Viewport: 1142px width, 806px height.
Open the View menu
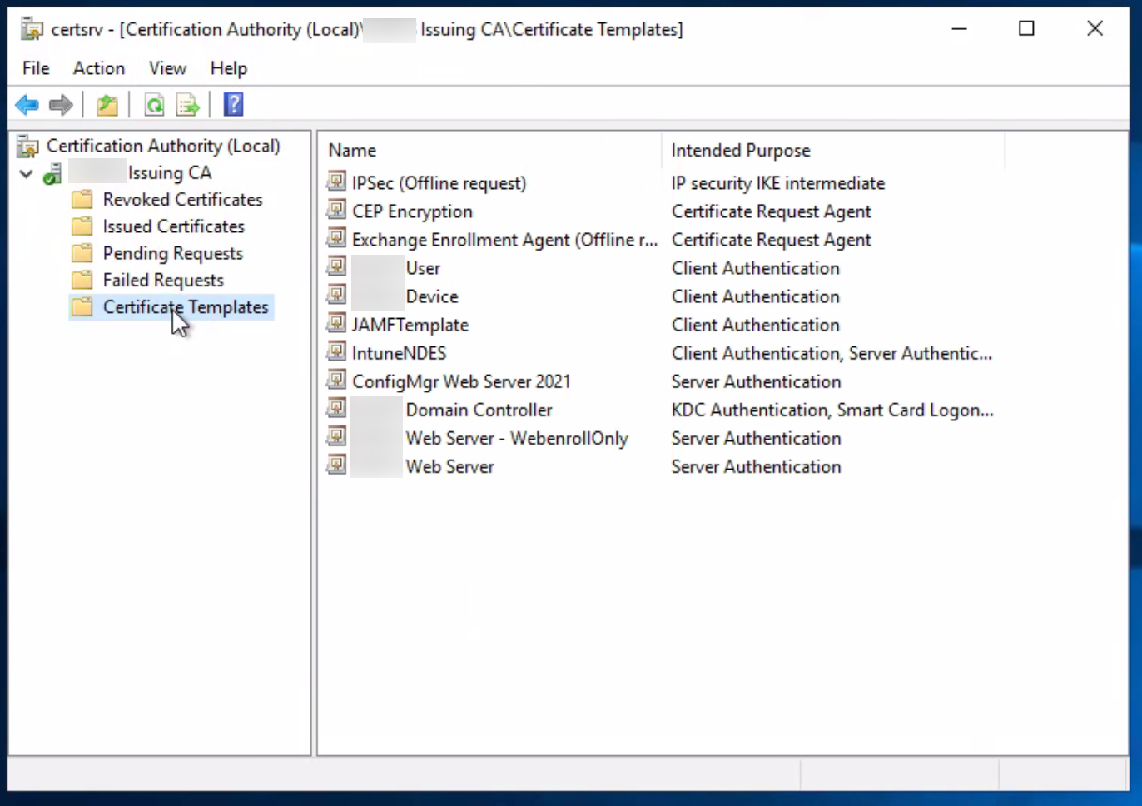click(x=167, y=68)
